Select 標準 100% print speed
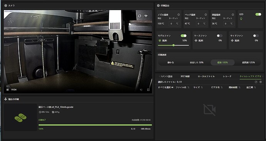Image resolution: width=266 pixels, height=141 pixels. tap(222, 62)
